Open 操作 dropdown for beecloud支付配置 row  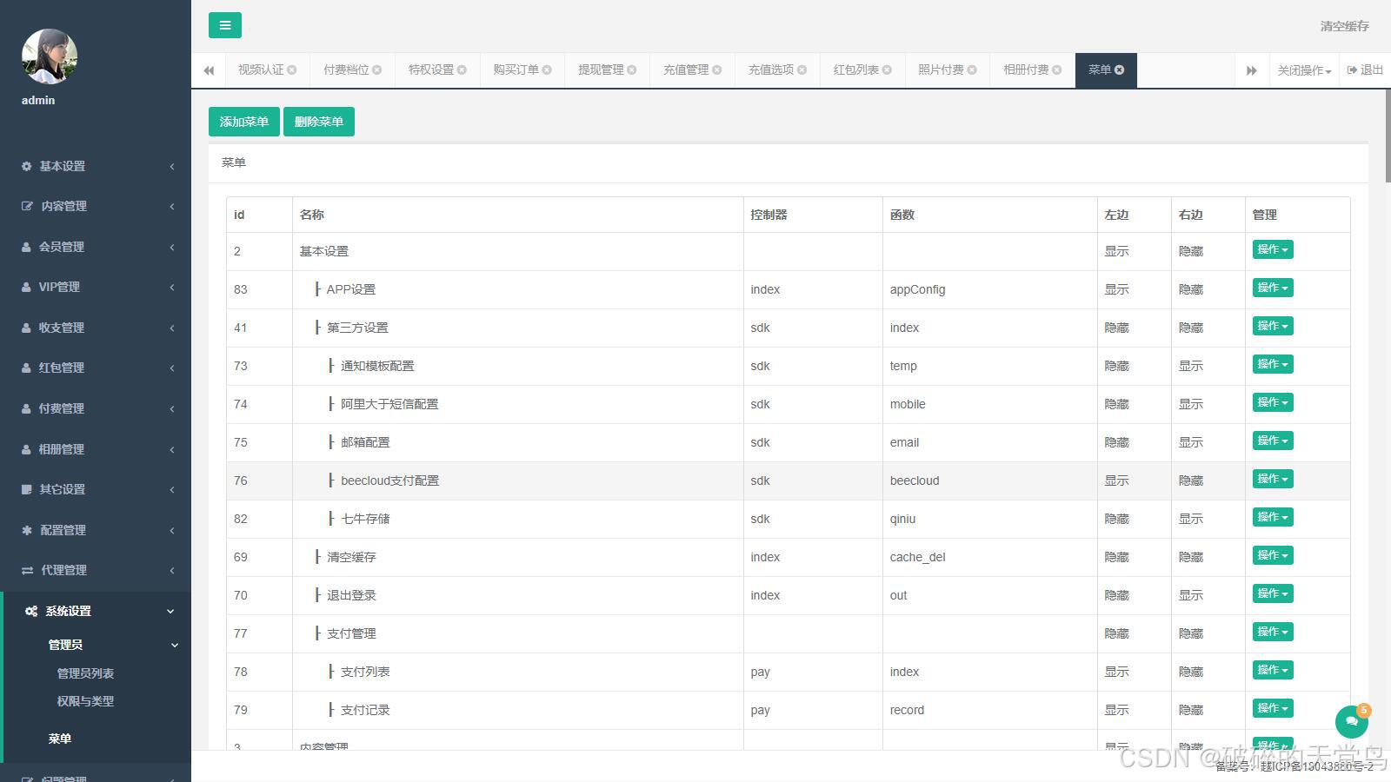point(1273,479)
